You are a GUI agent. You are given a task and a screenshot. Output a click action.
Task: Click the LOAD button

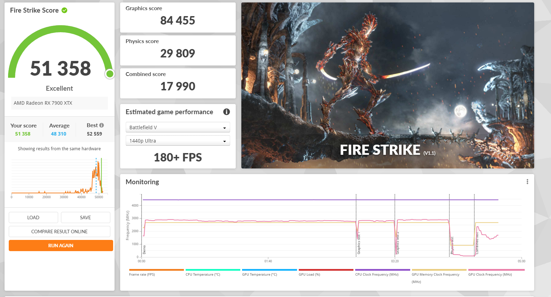[33, 217]
